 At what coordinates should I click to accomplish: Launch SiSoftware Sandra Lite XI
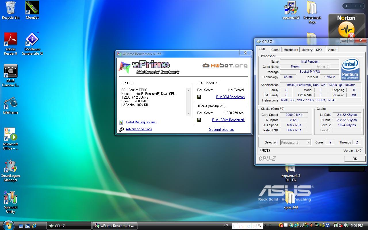click(32, 44)
